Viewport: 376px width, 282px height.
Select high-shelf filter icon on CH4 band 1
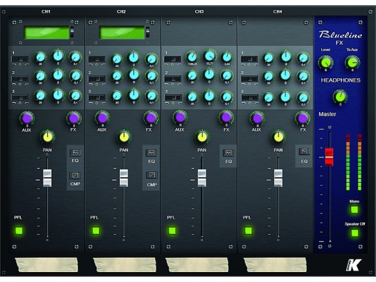[x=256, y=65]
